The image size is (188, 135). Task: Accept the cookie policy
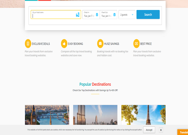(149, 130)
